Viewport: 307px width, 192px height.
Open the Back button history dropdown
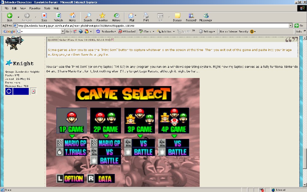19,17
